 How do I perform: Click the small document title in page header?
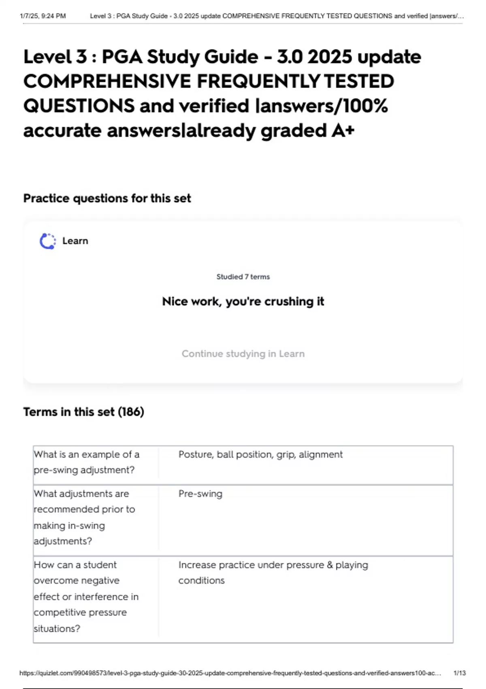tap(277, 16)
